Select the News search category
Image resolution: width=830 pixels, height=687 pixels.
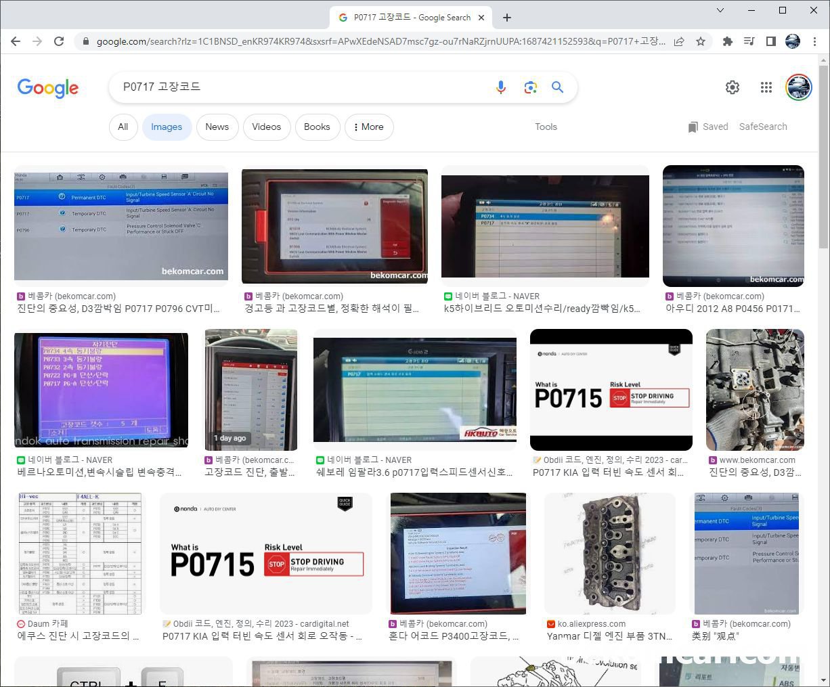(217, 127)
